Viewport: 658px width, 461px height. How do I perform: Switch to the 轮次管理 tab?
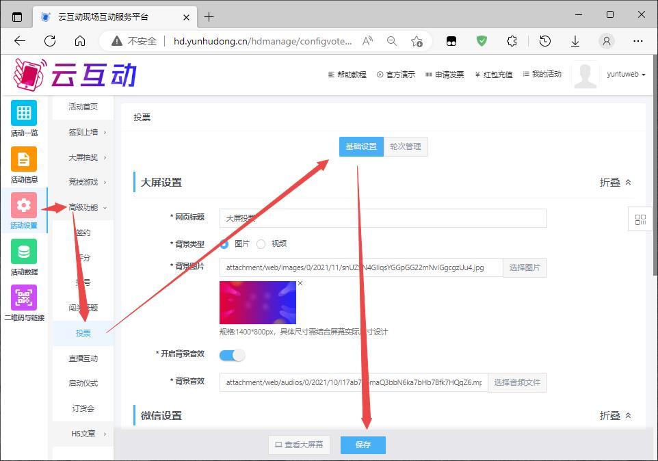point(406,146)
